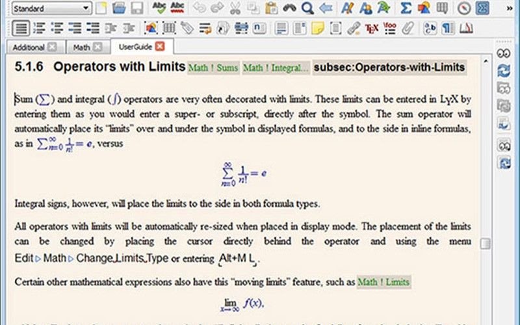Screen dimensions: 520x325
Task: Toggle the view glasses icon in right sidebar
Action: coord(503,53)
